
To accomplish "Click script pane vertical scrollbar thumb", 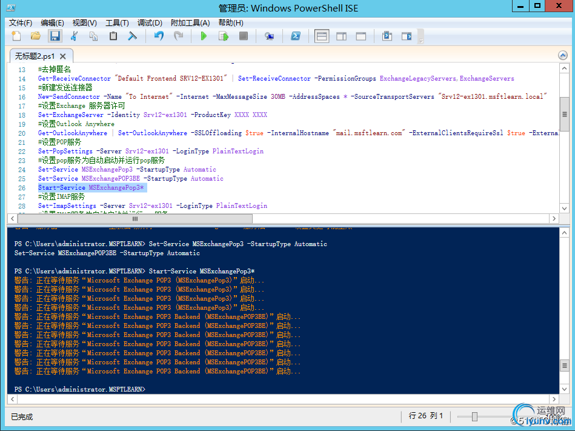I will tap(564, 115).
